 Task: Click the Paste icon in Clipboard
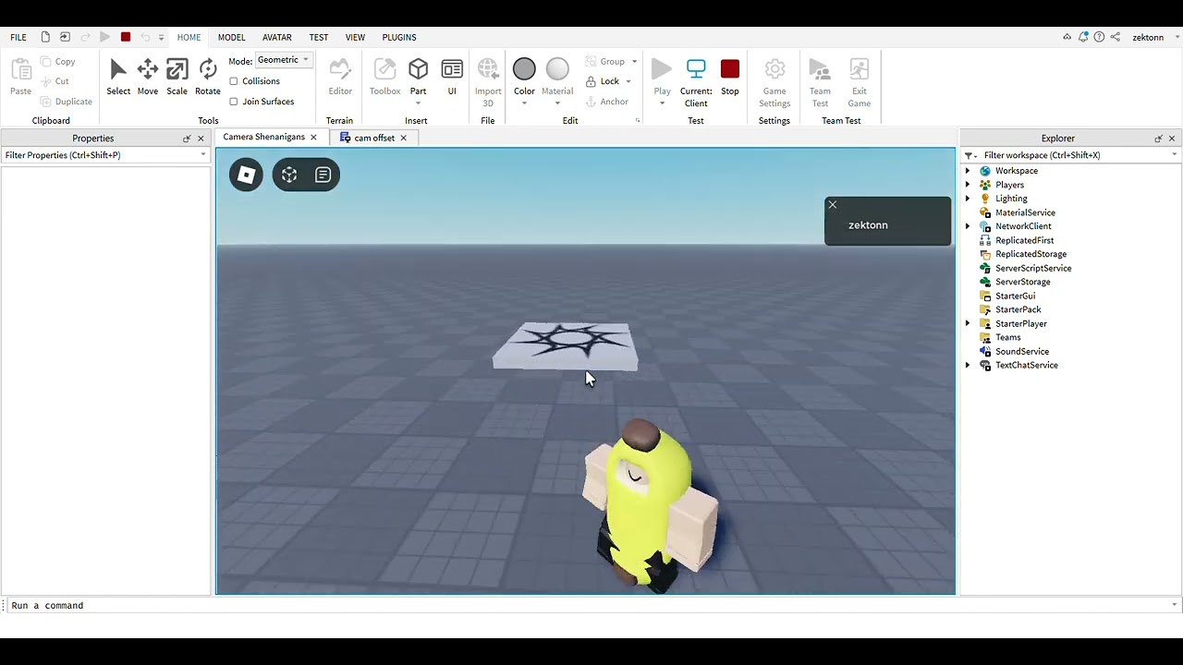point(20,70)
